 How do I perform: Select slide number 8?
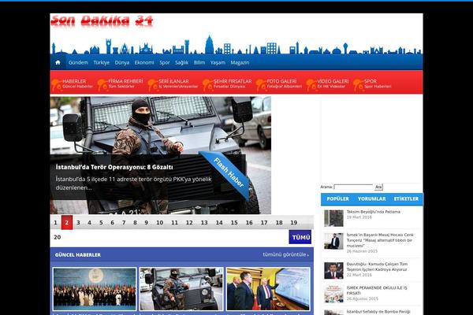coord(135,222)
